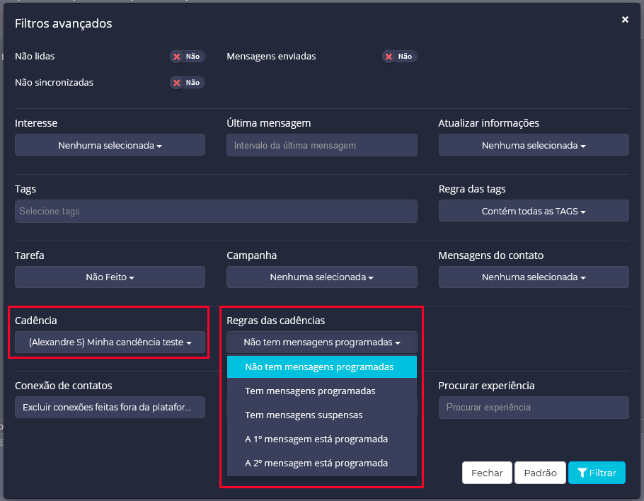Screen dimensions: 644x501
Task: Click the Fechar button
Action: (487, 473)
